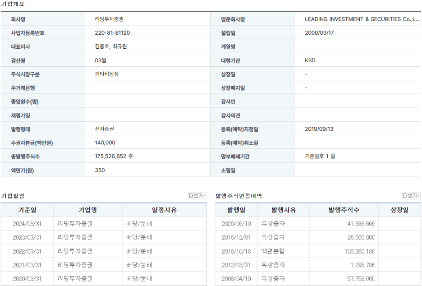Click 기준일후 1 월 closure period value
Viewport: 422px width, 286px height.
click(320, 157)
